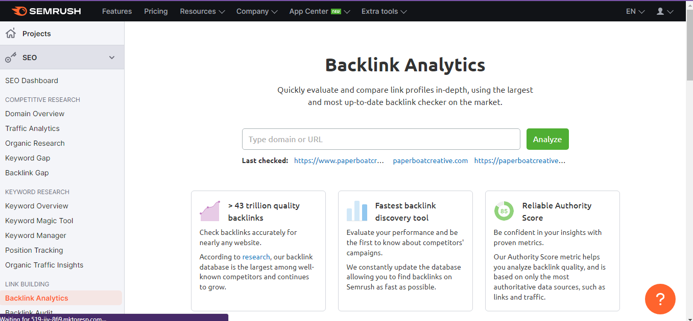Open Keyword Gap in the sidebar

point(28,158)
